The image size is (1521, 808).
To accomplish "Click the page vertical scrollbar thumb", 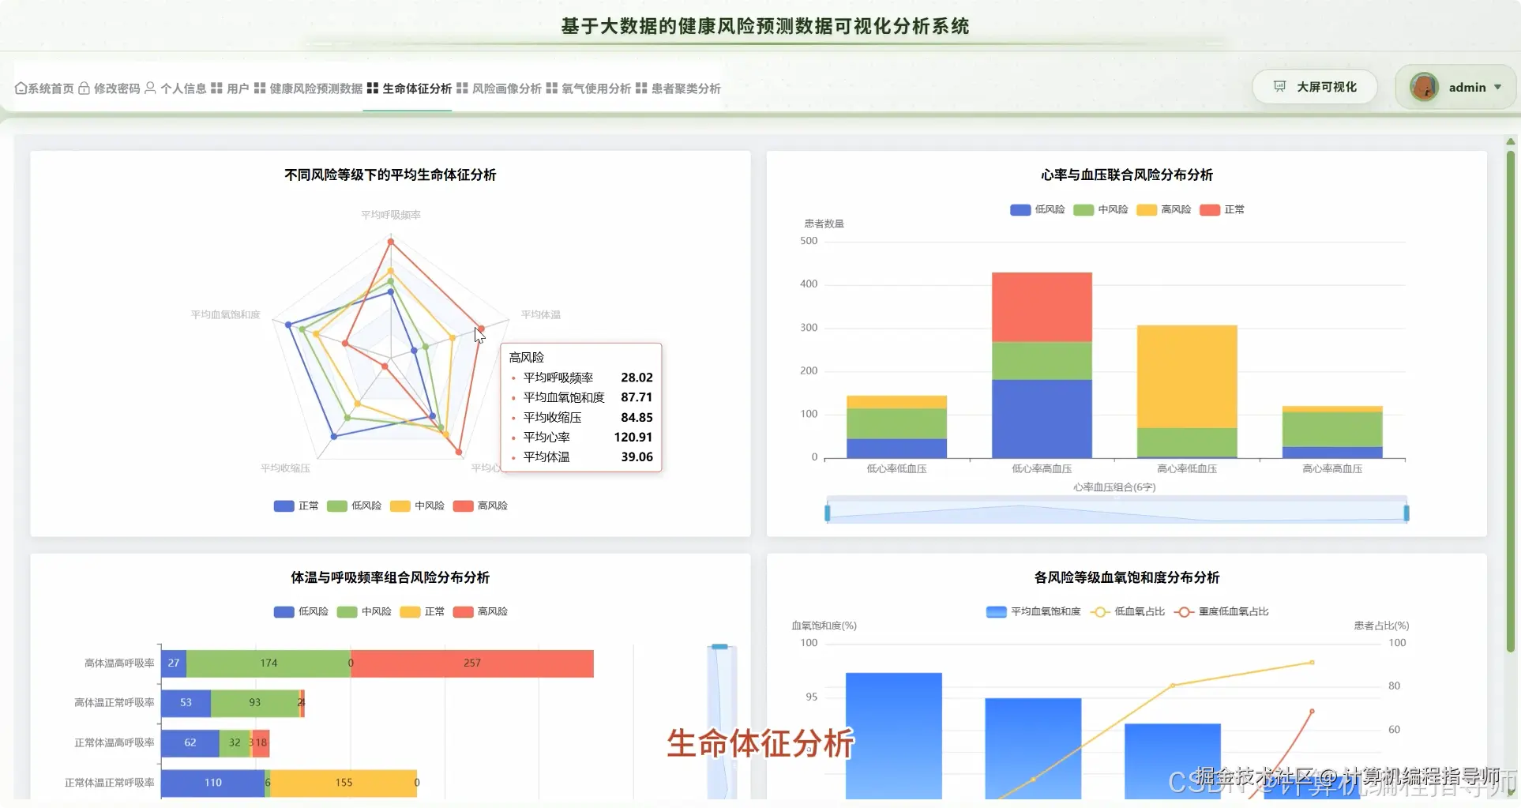I will [1510, 401].
